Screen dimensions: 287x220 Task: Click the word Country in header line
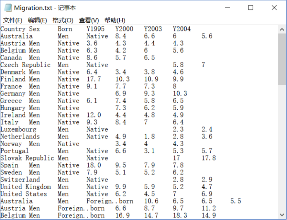pos(13,29)
